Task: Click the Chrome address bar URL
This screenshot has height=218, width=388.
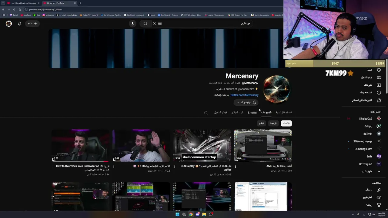Action: point(46,9)
